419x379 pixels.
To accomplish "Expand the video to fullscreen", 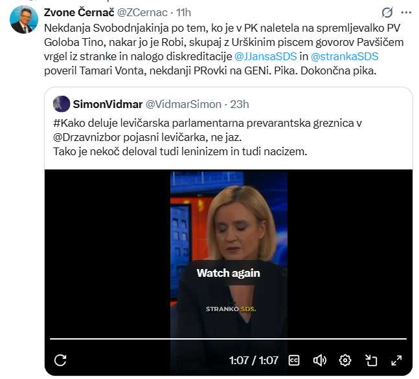I will point(396,361).
